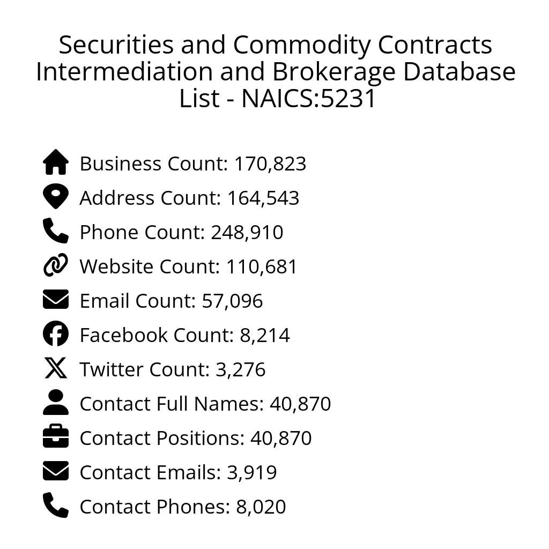Click the envelope icon beside Contact Emails
This screenshot has width=549, height=549.
click(x=56, y=471)
